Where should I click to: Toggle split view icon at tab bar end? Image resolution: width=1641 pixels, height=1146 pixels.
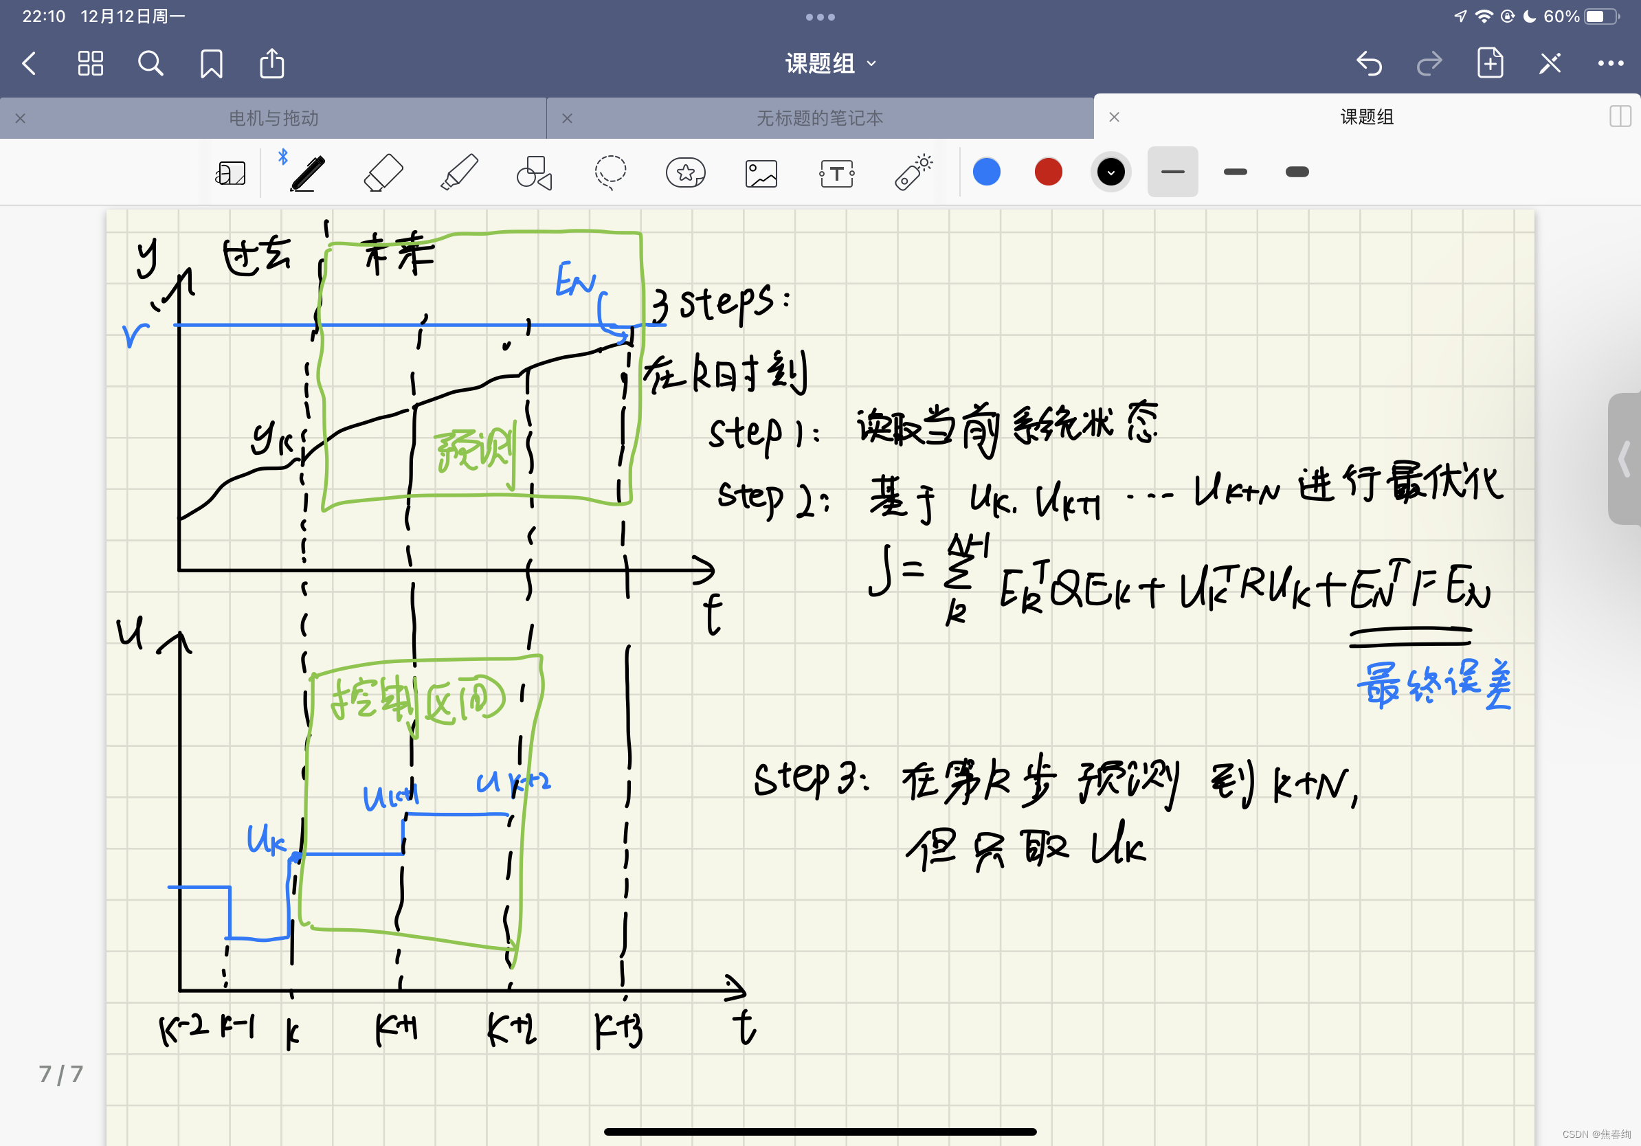(x=1619, y=117)
